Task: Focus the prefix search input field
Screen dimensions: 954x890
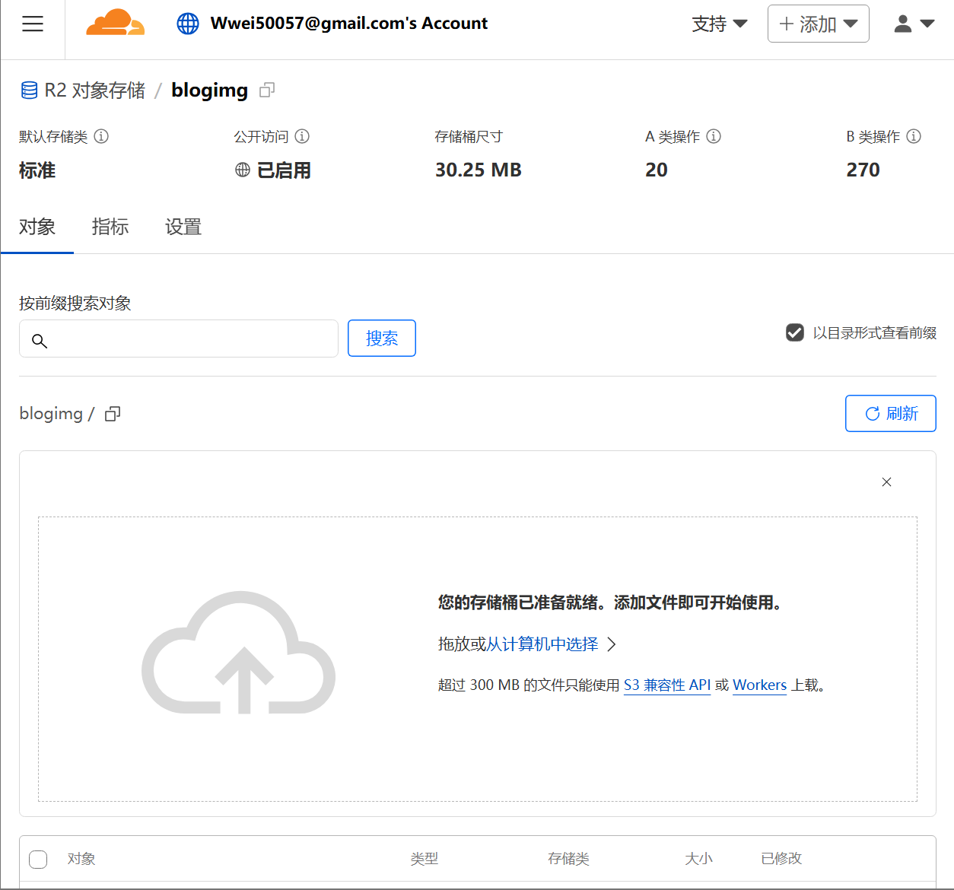Action: [190, 339]
